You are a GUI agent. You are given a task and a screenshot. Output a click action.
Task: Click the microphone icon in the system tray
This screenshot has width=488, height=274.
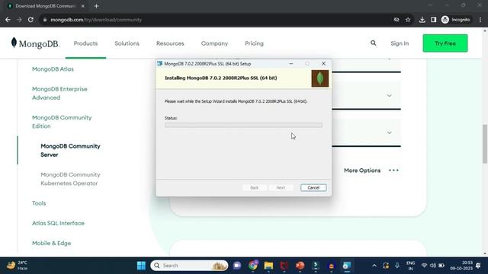[x=397, y=266]
